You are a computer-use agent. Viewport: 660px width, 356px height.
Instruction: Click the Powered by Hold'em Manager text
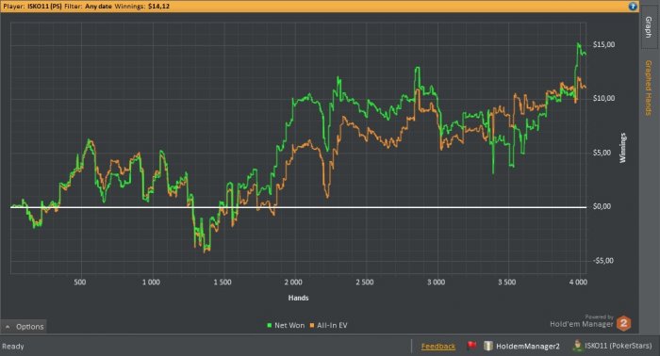[x=582, y=321]
